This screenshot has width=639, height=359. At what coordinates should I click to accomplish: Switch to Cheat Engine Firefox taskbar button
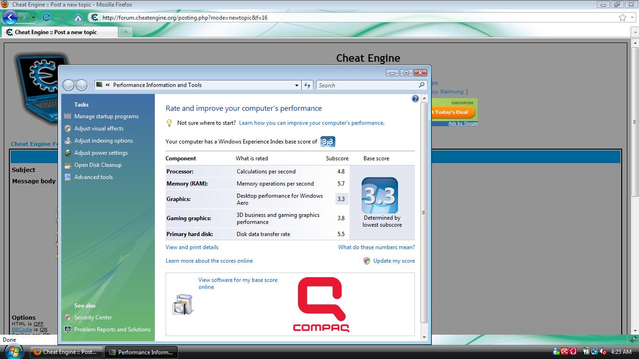click(65, 352)
